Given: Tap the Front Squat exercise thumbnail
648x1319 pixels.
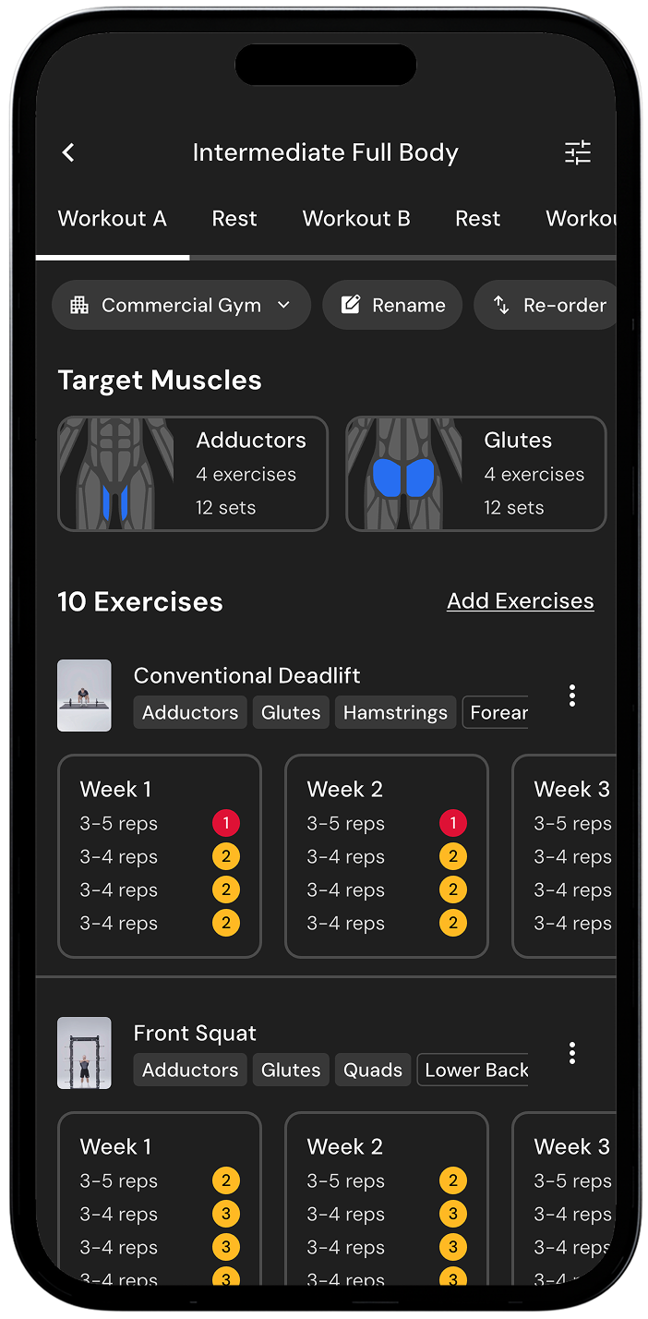Looking at the screenshot, I should 84,1053.
